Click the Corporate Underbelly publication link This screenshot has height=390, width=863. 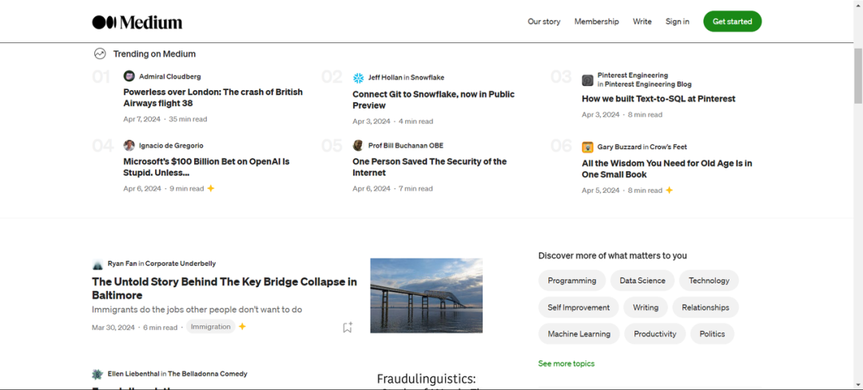pyautogui.click(x=181, y=264)
